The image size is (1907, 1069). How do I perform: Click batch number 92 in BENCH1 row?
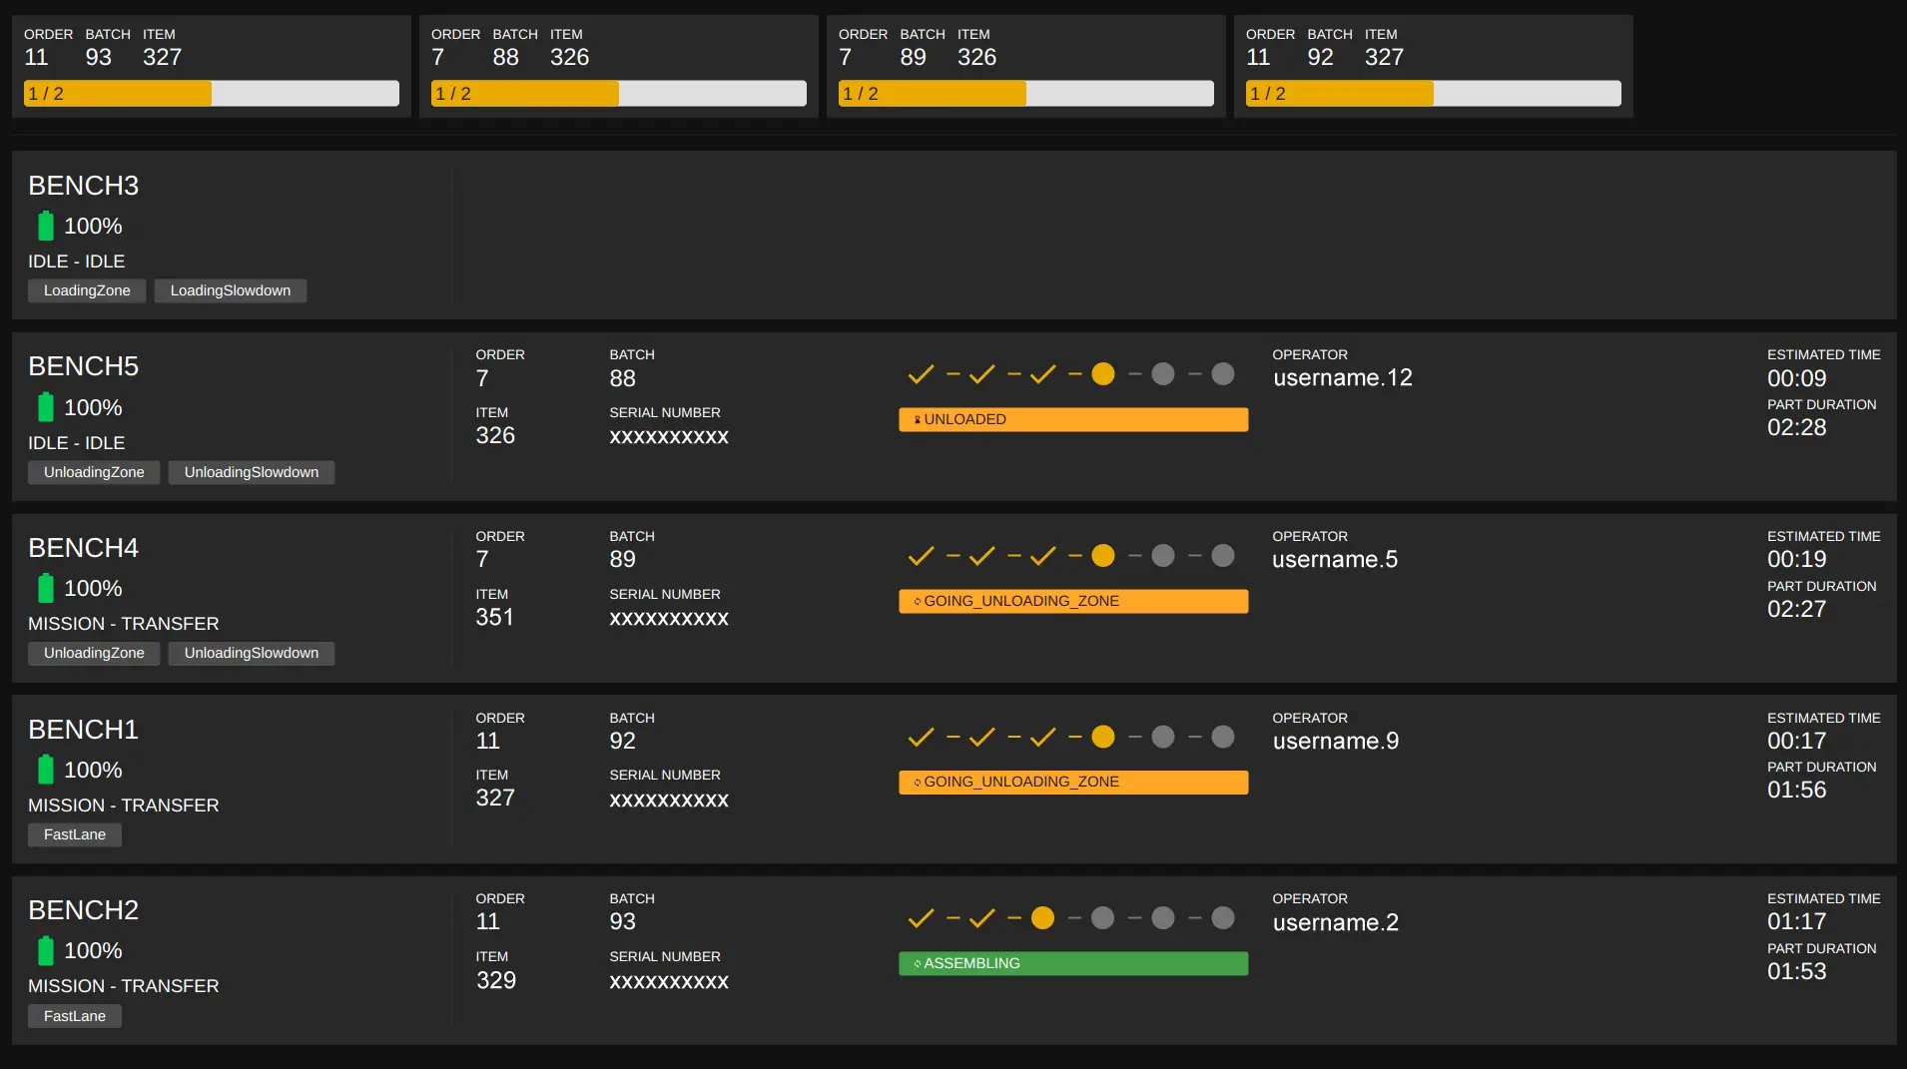pos(623,742)
